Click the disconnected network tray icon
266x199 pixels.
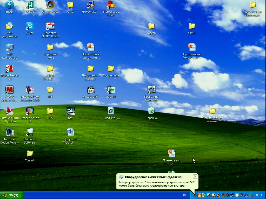251,195
